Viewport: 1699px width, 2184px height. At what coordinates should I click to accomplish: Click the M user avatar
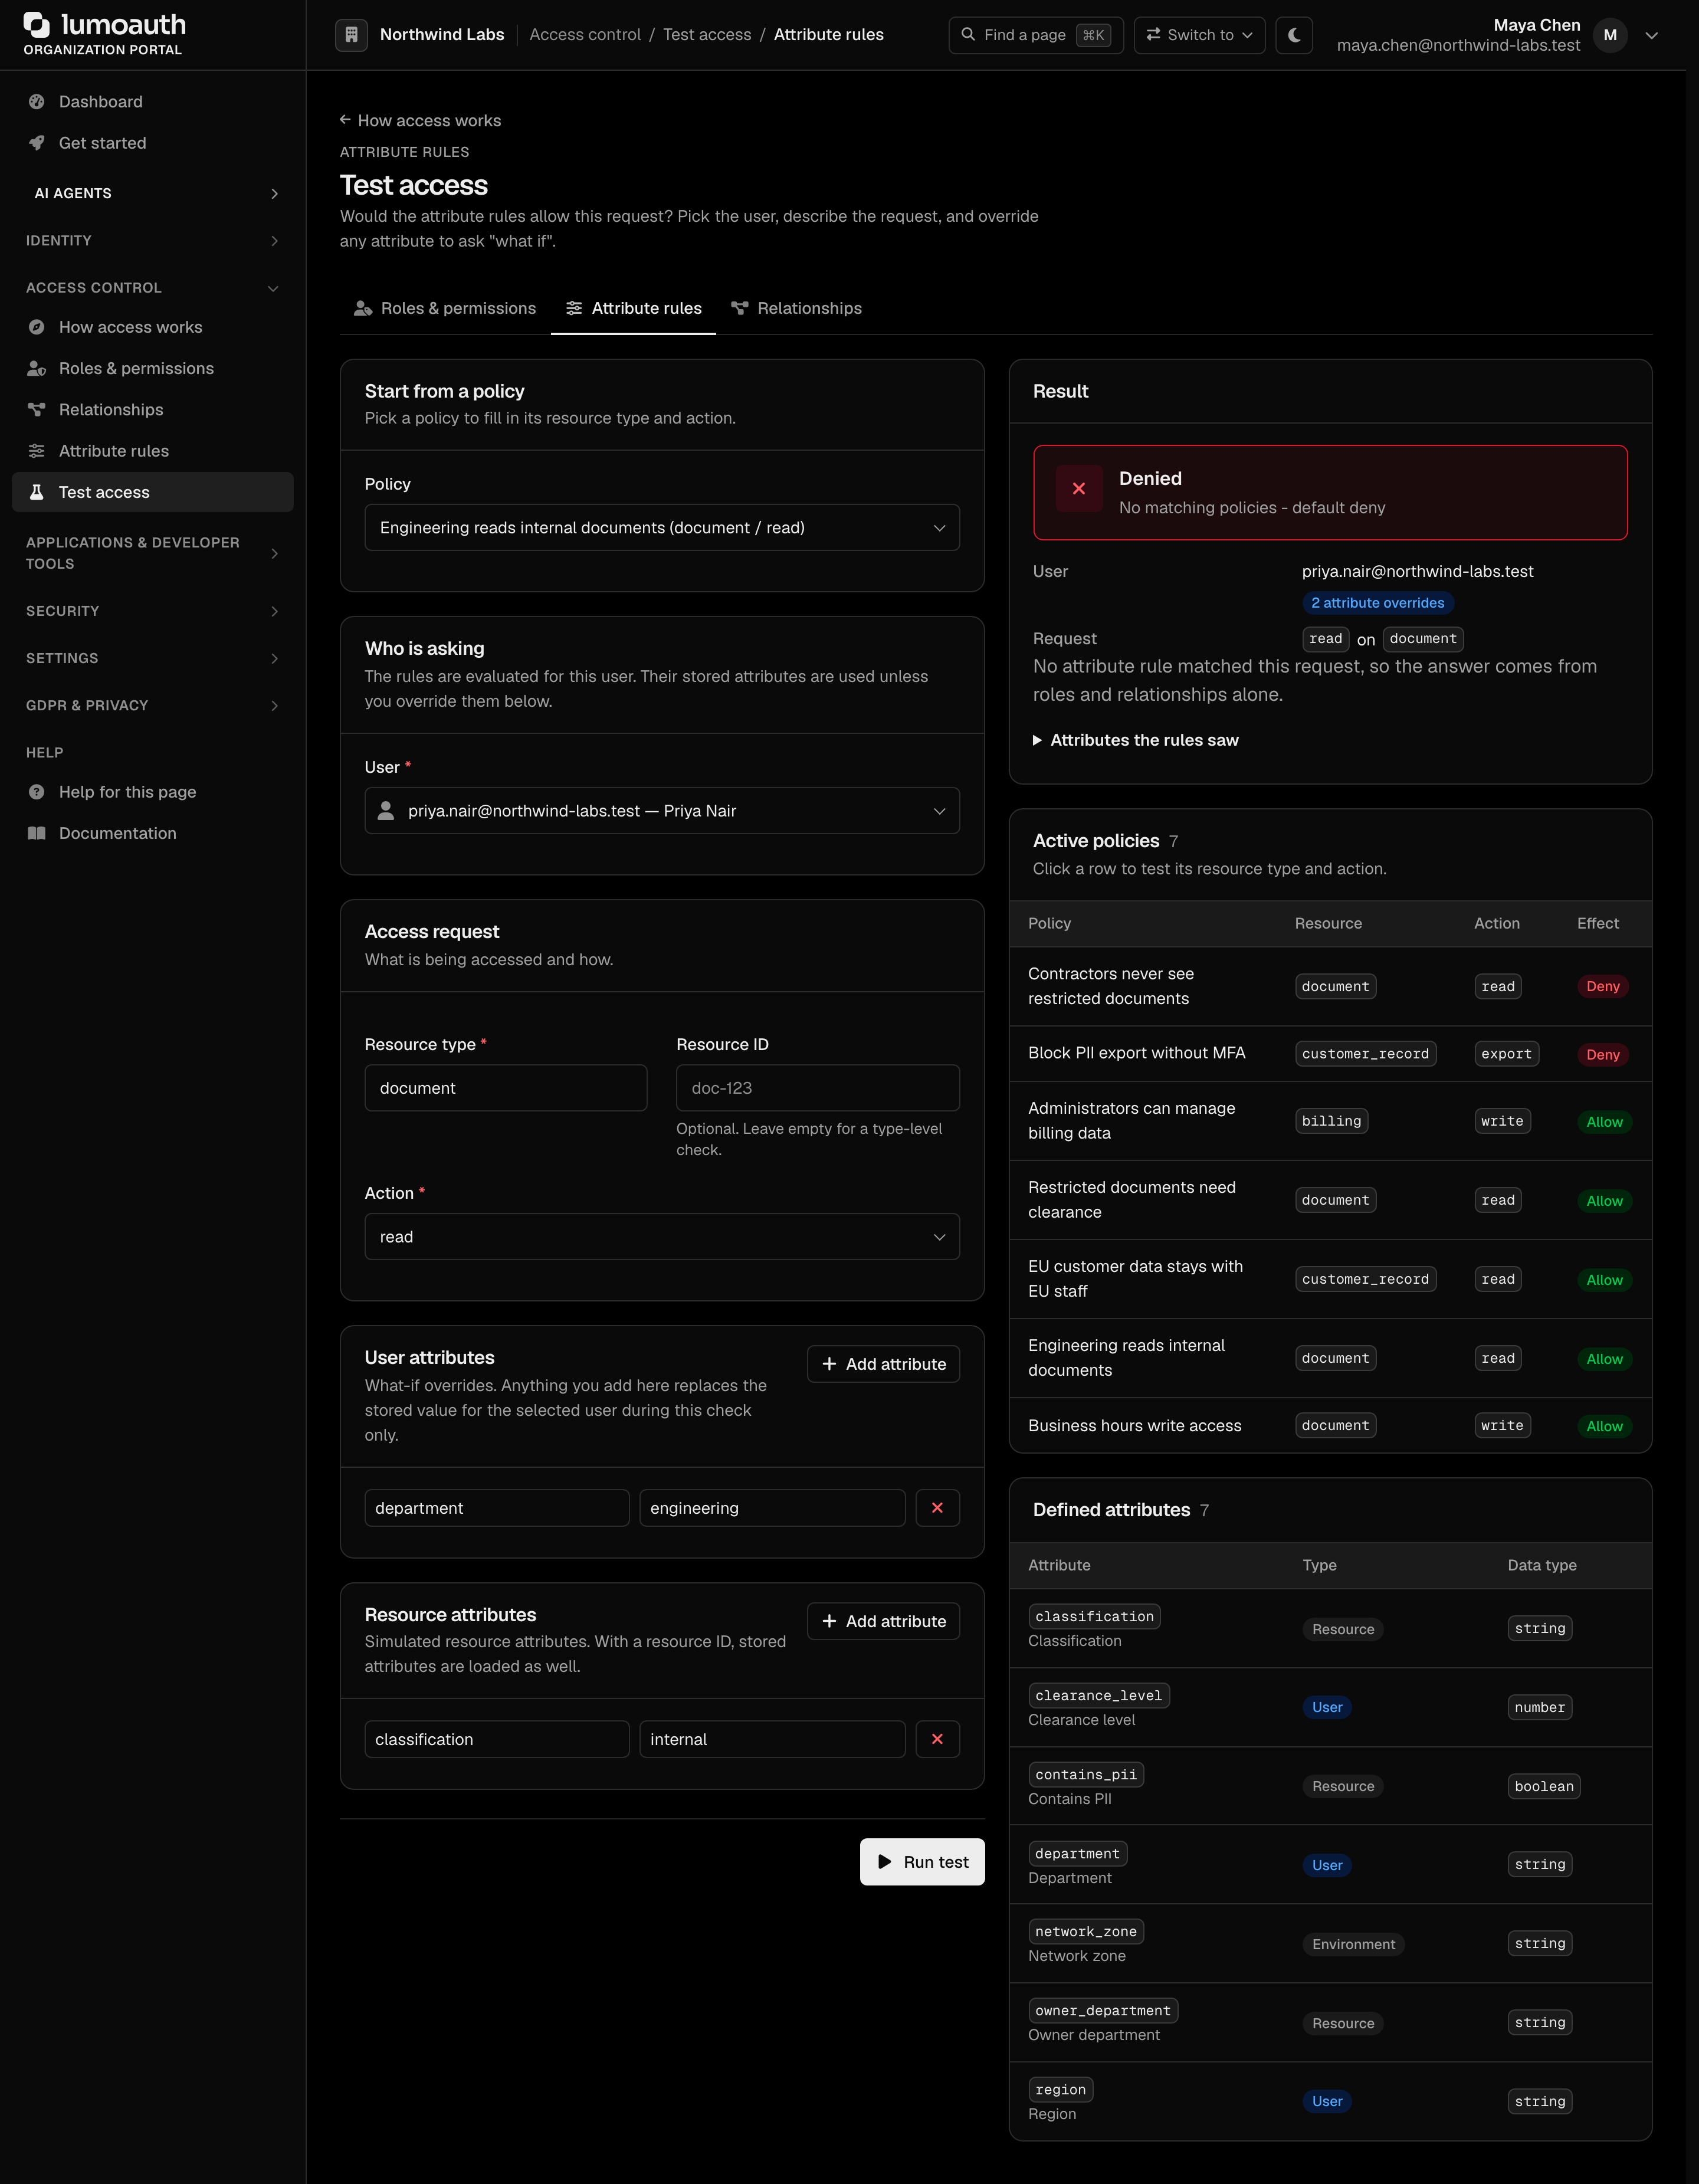pos(1610,35)
